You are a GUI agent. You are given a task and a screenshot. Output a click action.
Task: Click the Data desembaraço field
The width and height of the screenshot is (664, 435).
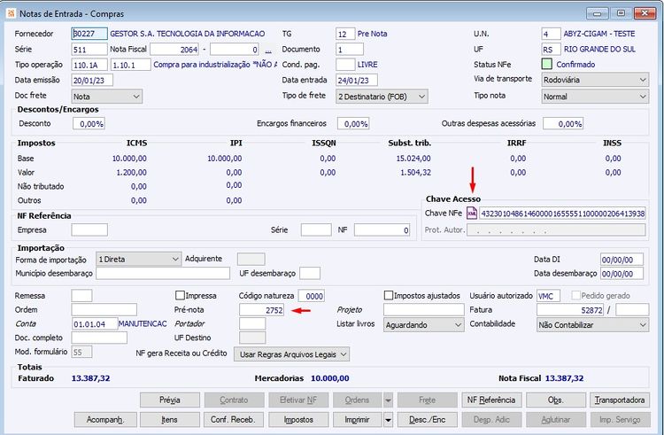tap(622, 274)
